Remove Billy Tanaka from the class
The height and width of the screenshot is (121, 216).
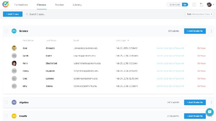(201, 86)
